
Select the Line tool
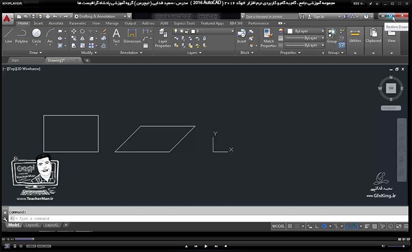point(8,36)
